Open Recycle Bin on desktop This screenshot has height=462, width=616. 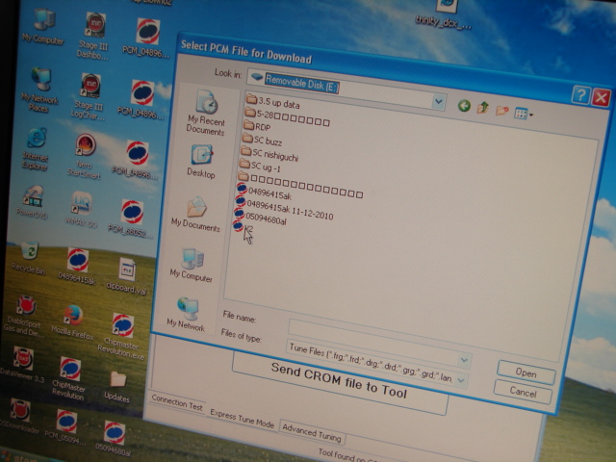pos(29,257)
